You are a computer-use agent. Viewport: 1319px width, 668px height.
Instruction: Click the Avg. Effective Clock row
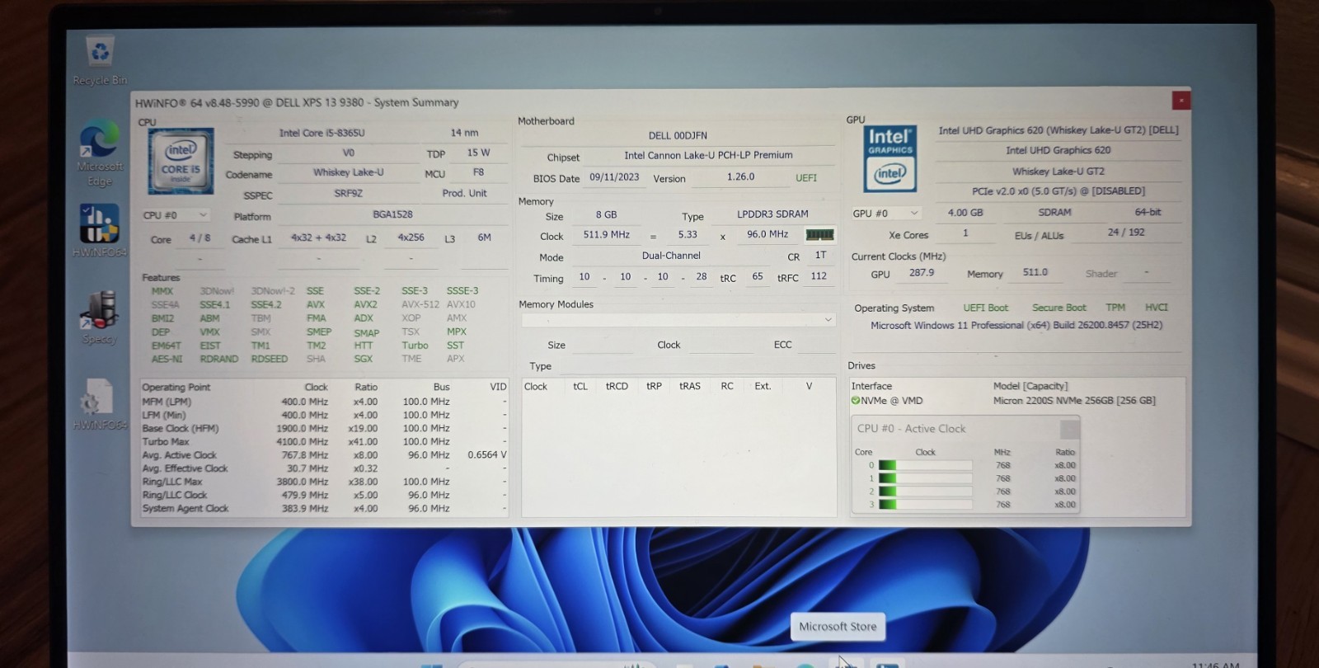click(324, 468)
